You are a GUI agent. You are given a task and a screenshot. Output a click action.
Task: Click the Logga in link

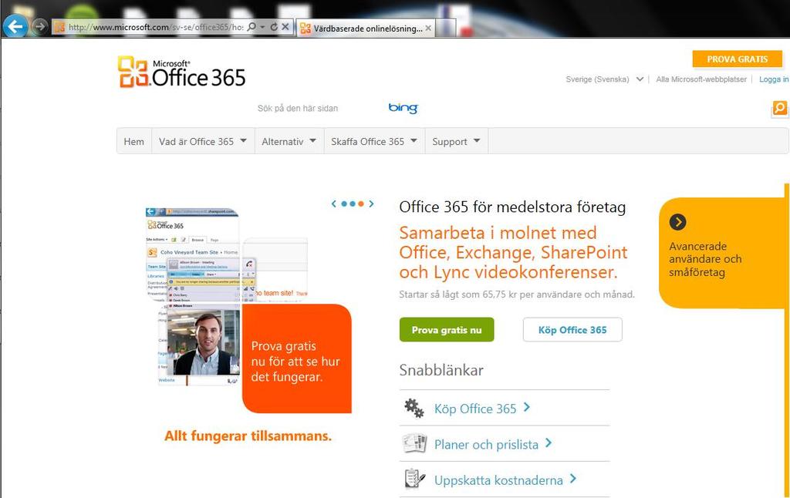click(774, 79)
